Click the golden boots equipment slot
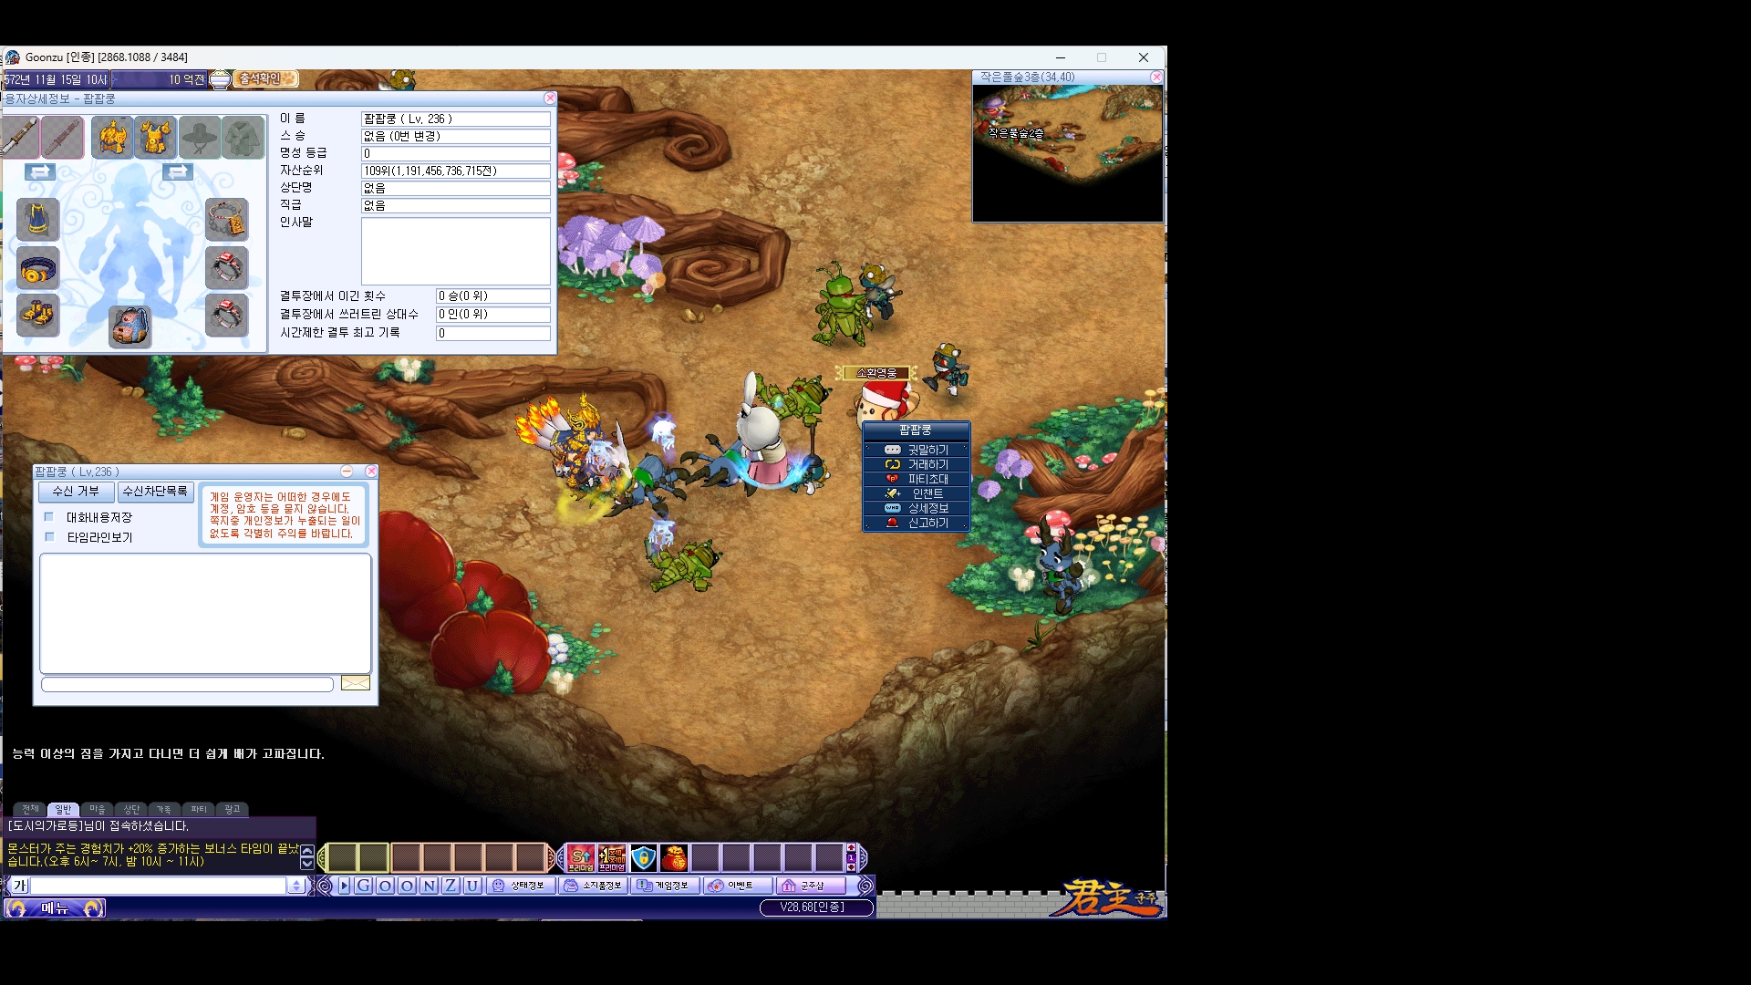Viewport: 1751px width, 985px height. (x=37, y=315)
